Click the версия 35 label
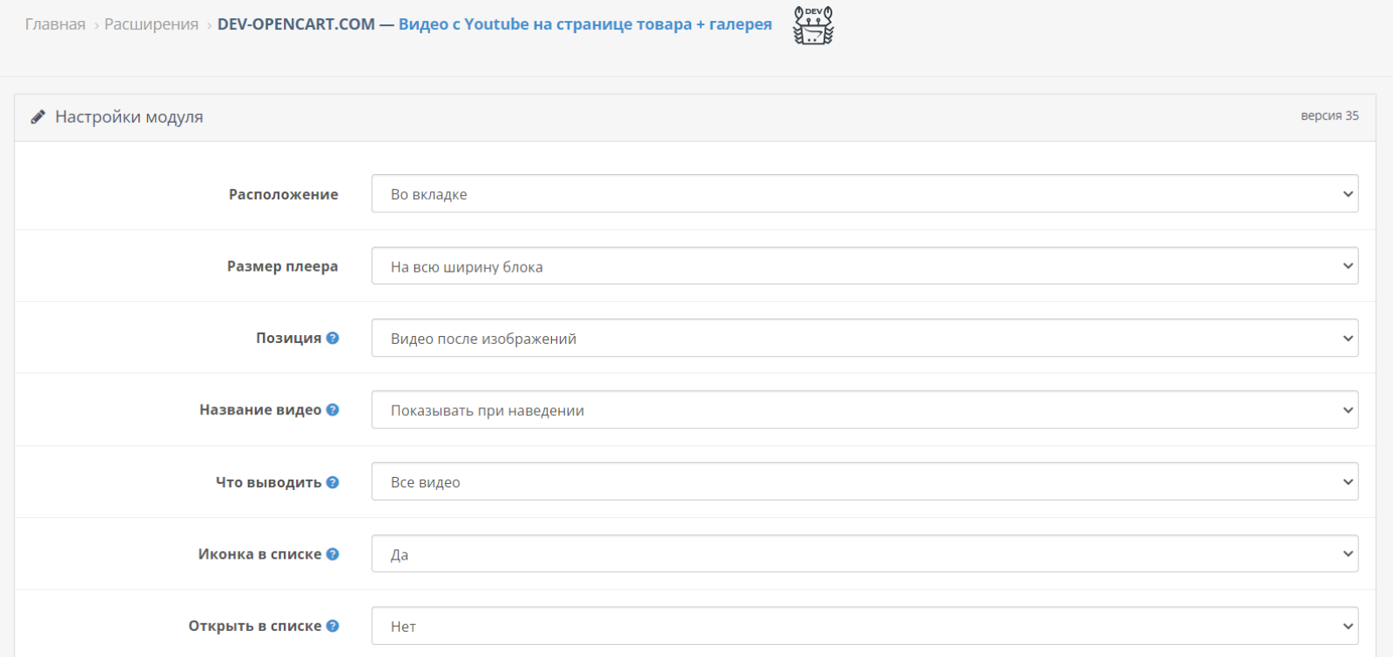1393x658 pixels. [1329, 116]
